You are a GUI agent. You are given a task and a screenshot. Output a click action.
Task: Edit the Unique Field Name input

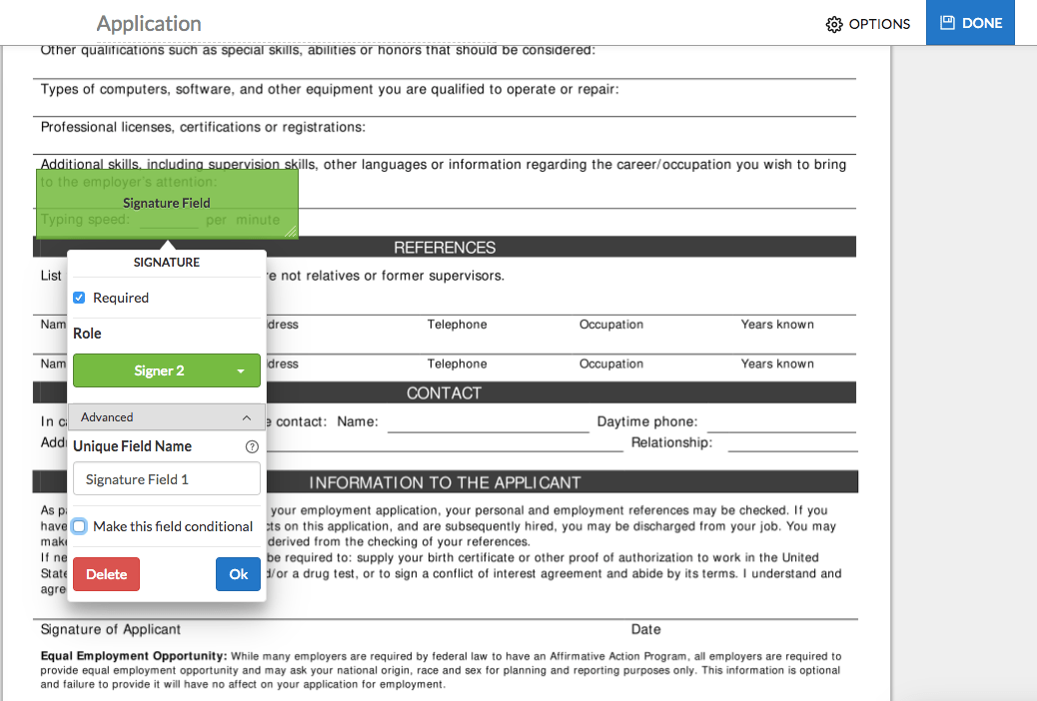(167, 478)
